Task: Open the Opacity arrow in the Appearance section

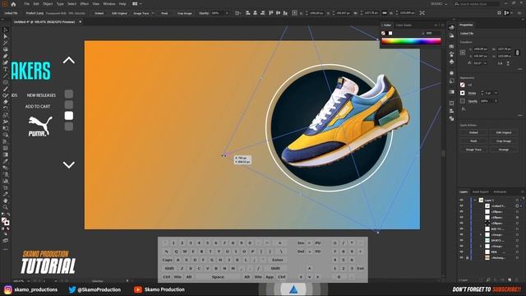Action: (496, 101)
